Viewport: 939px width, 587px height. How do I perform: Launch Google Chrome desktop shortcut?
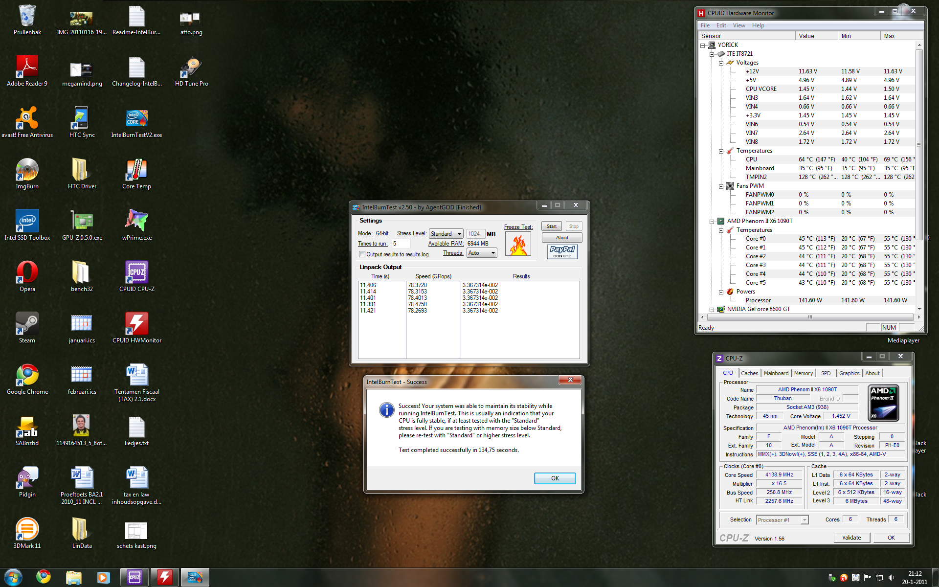tap(27, 379)
